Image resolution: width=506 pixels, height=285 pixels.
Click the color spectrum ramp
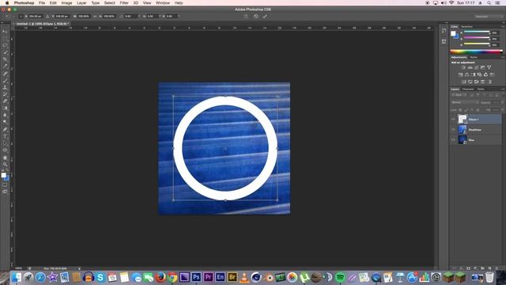tap(476, 51)
